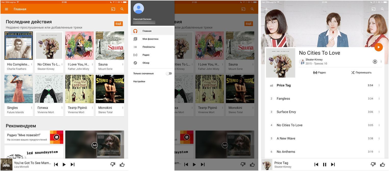Image resolution: width=389 pixels, height=171 pixels.
Task: Select Моя фонотека in the side drawer
Action: (x=150, y=39)
